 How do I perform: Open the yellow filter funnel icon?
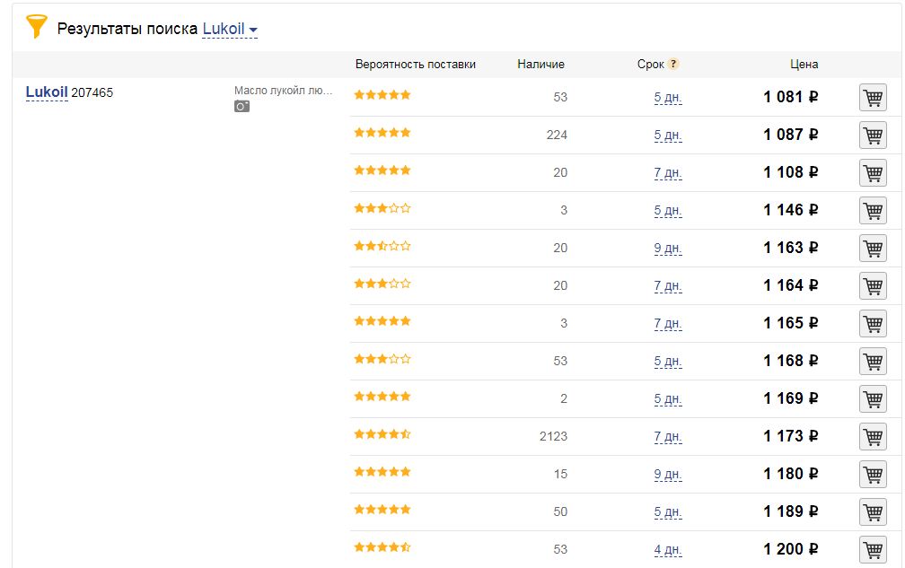[x=36, y=27]
